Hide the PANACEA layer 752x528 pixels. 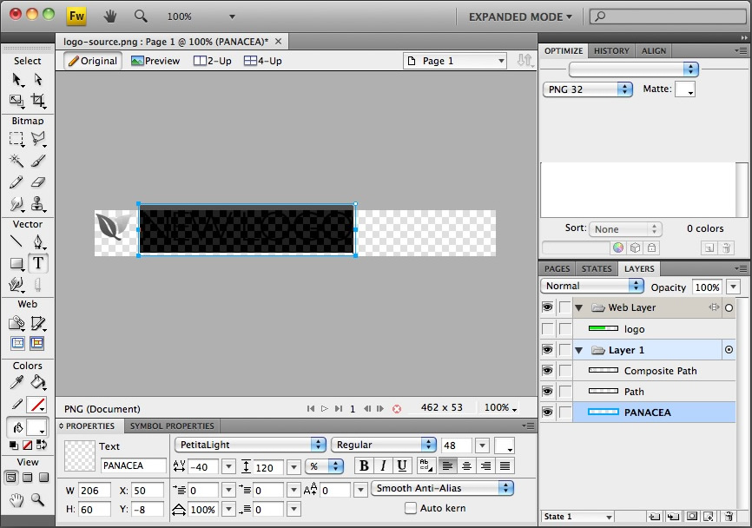pos(547,412)
